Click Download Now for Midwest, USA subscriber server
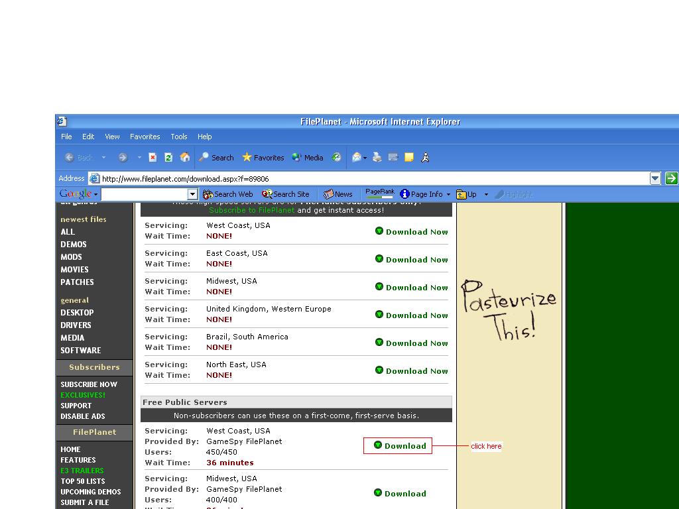679x509 pixels. 411,287
